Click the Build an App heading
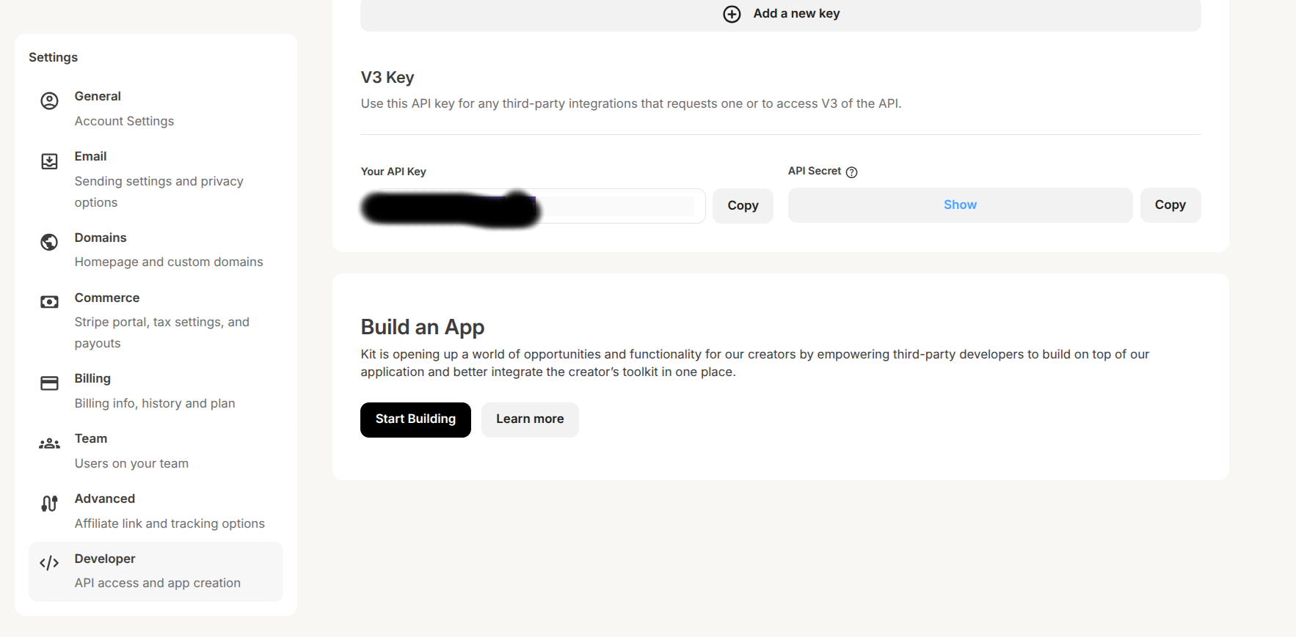The image size is (1296, 637). [423, 327]
